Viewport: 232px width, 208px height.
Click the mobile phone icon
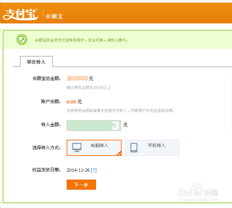coord(134,148)
